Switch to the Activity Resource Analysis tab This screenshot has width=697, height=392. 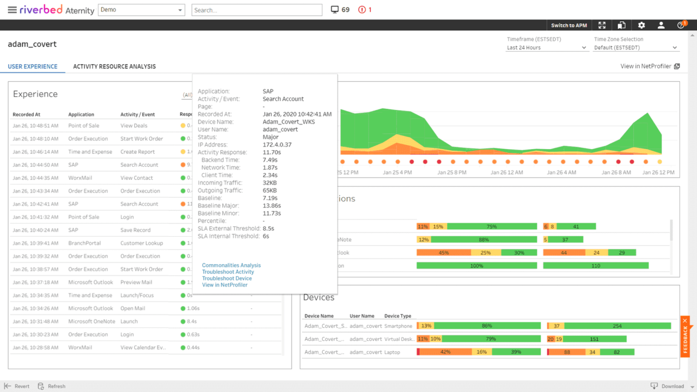coord(114,66)
